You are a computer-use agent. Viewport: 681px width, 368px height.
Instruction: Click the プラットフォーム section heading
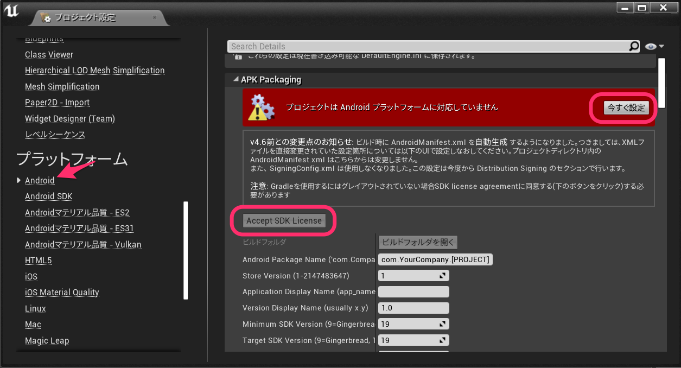pyautogui.click(x=72, y=159)
